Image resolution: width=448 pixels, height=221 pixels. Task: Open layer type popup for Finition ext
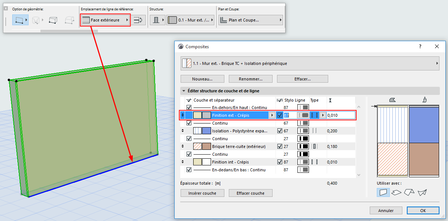point(323,115)
